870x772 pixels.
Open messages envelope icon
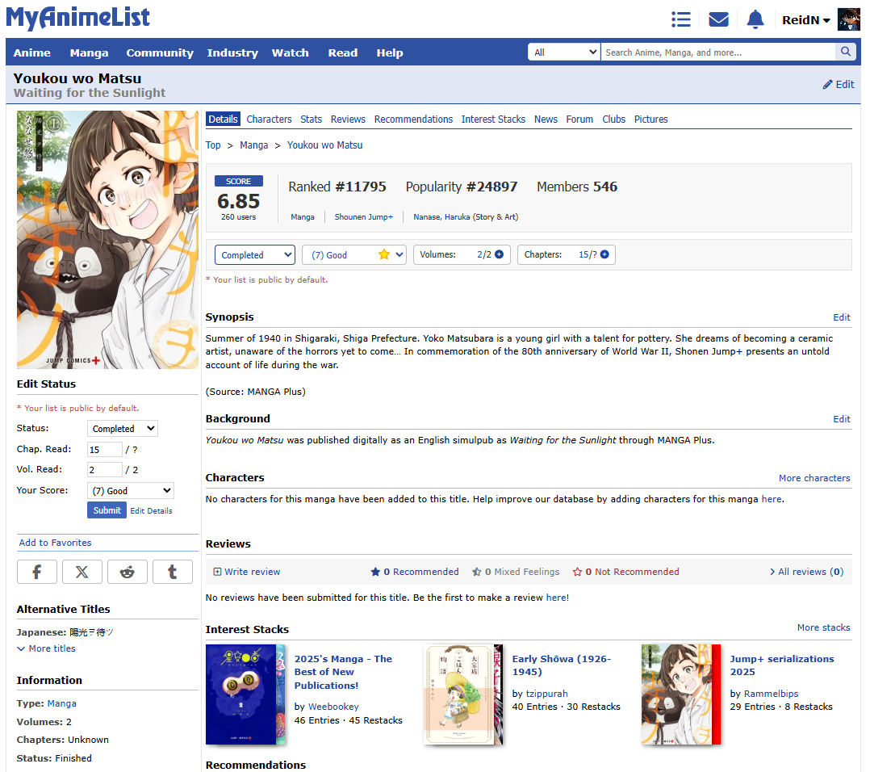718,19
